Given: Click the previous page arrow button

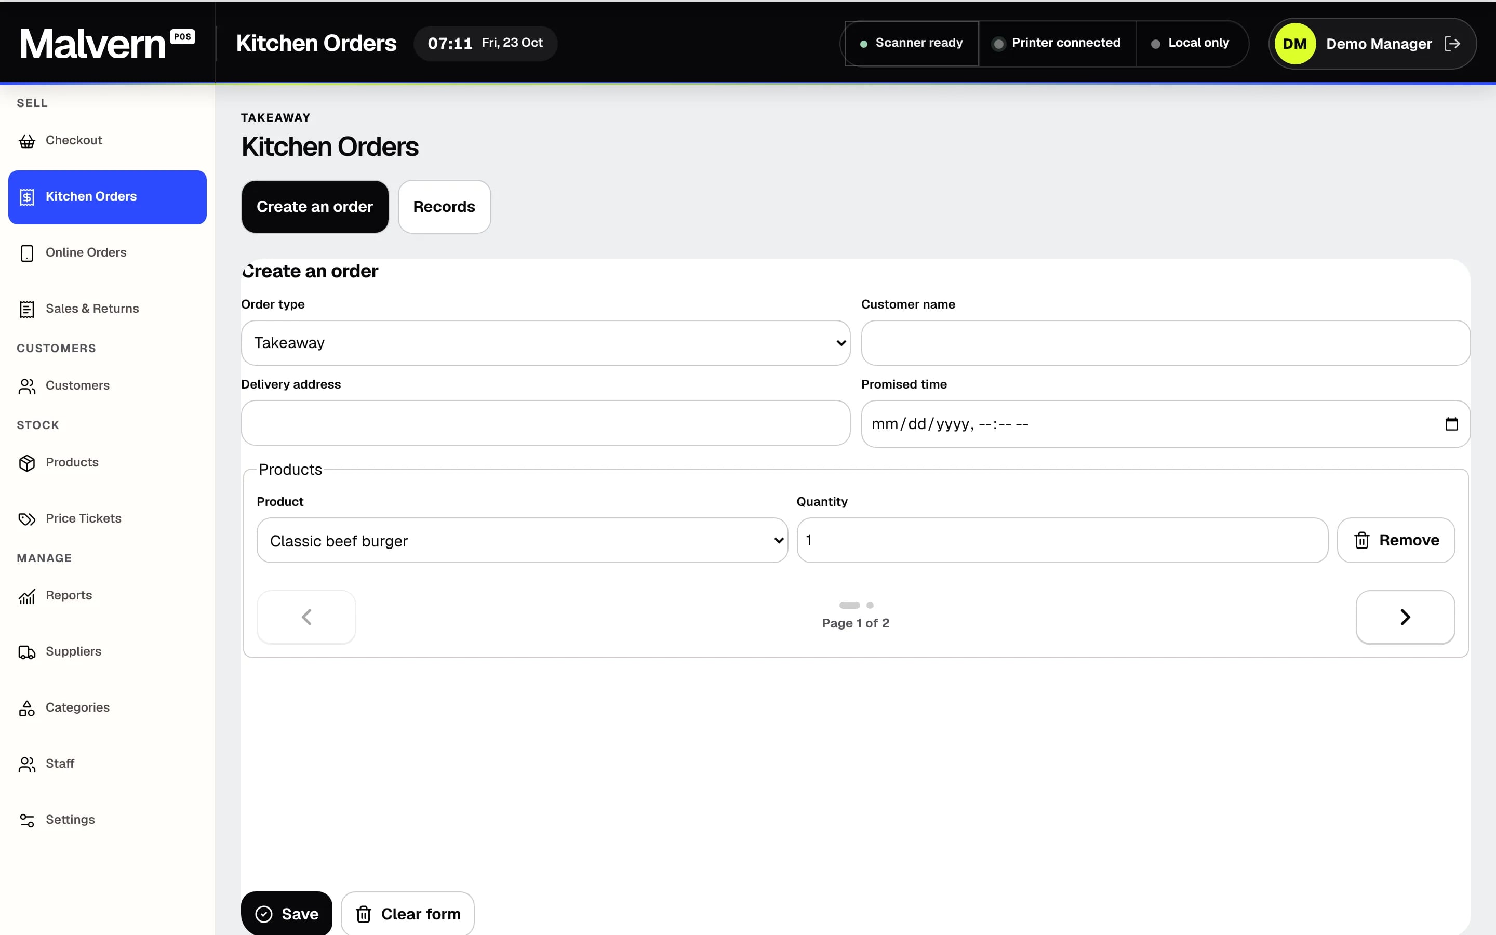Looking at the screenshot, I should click(306, 617).
